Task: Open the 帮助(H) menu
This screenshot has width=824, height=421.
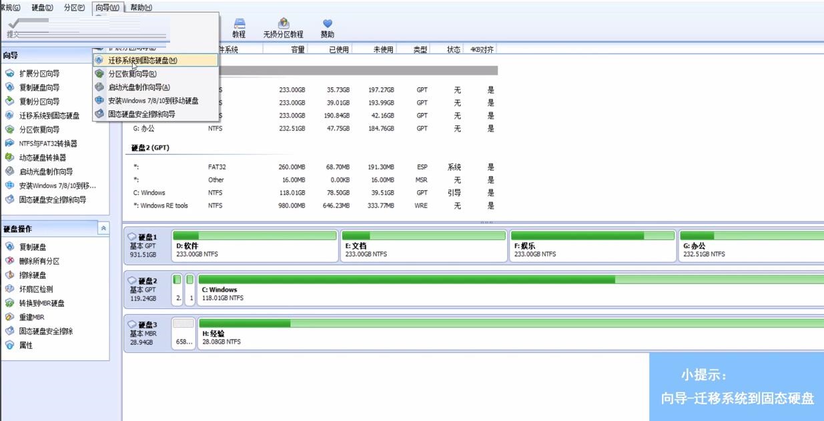Action: point(141,7)
